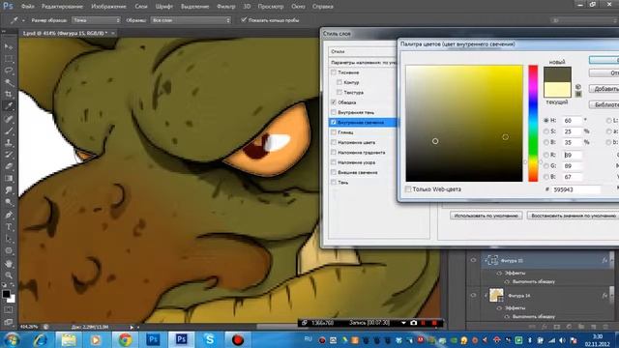Screen dimensions: 619x348
Task: Select the Clone Stamp tool
Action: [x=9, y=143]
